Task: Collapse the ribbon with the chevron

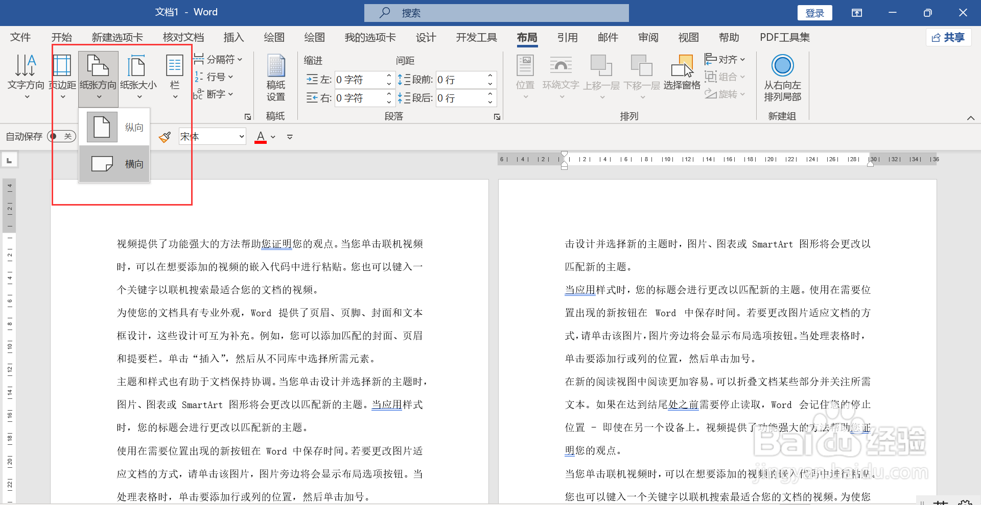Action: [971, 118]
